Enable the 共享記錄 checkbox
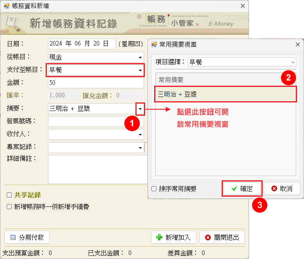This screenshot has height=259, width=304. [x=9, y=195]
